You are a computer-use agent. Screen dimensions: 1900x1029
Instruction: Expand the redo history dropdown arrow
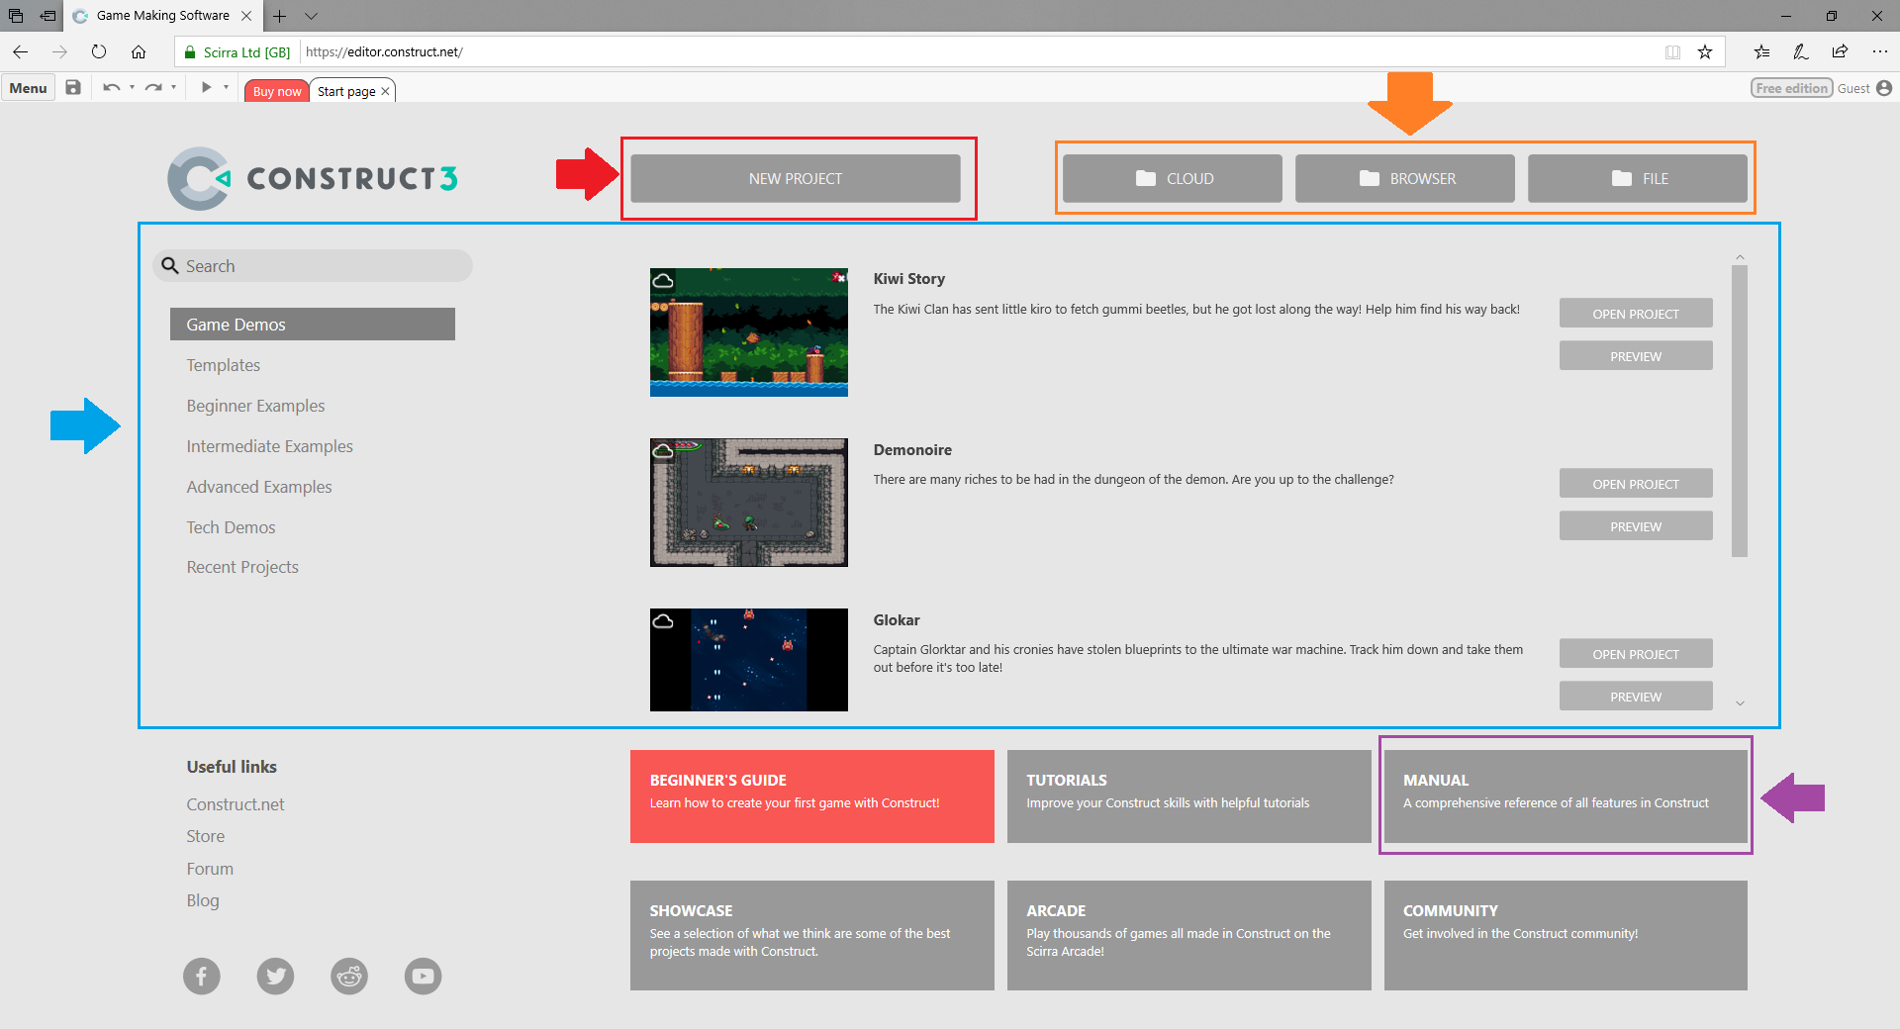tap(173, 88)
